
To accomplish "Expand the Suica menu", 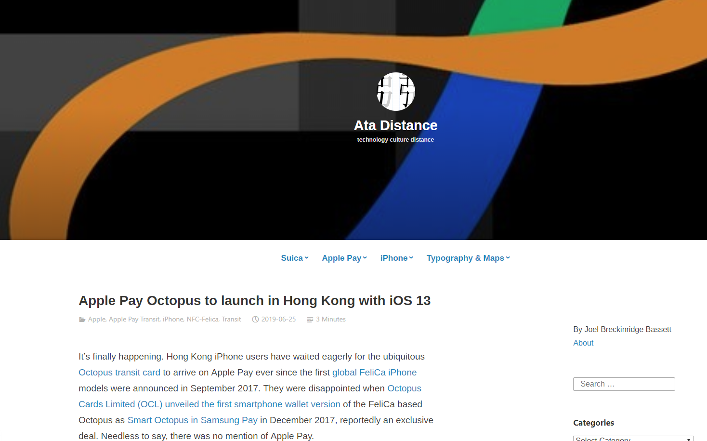I will (x=295, y=258).
